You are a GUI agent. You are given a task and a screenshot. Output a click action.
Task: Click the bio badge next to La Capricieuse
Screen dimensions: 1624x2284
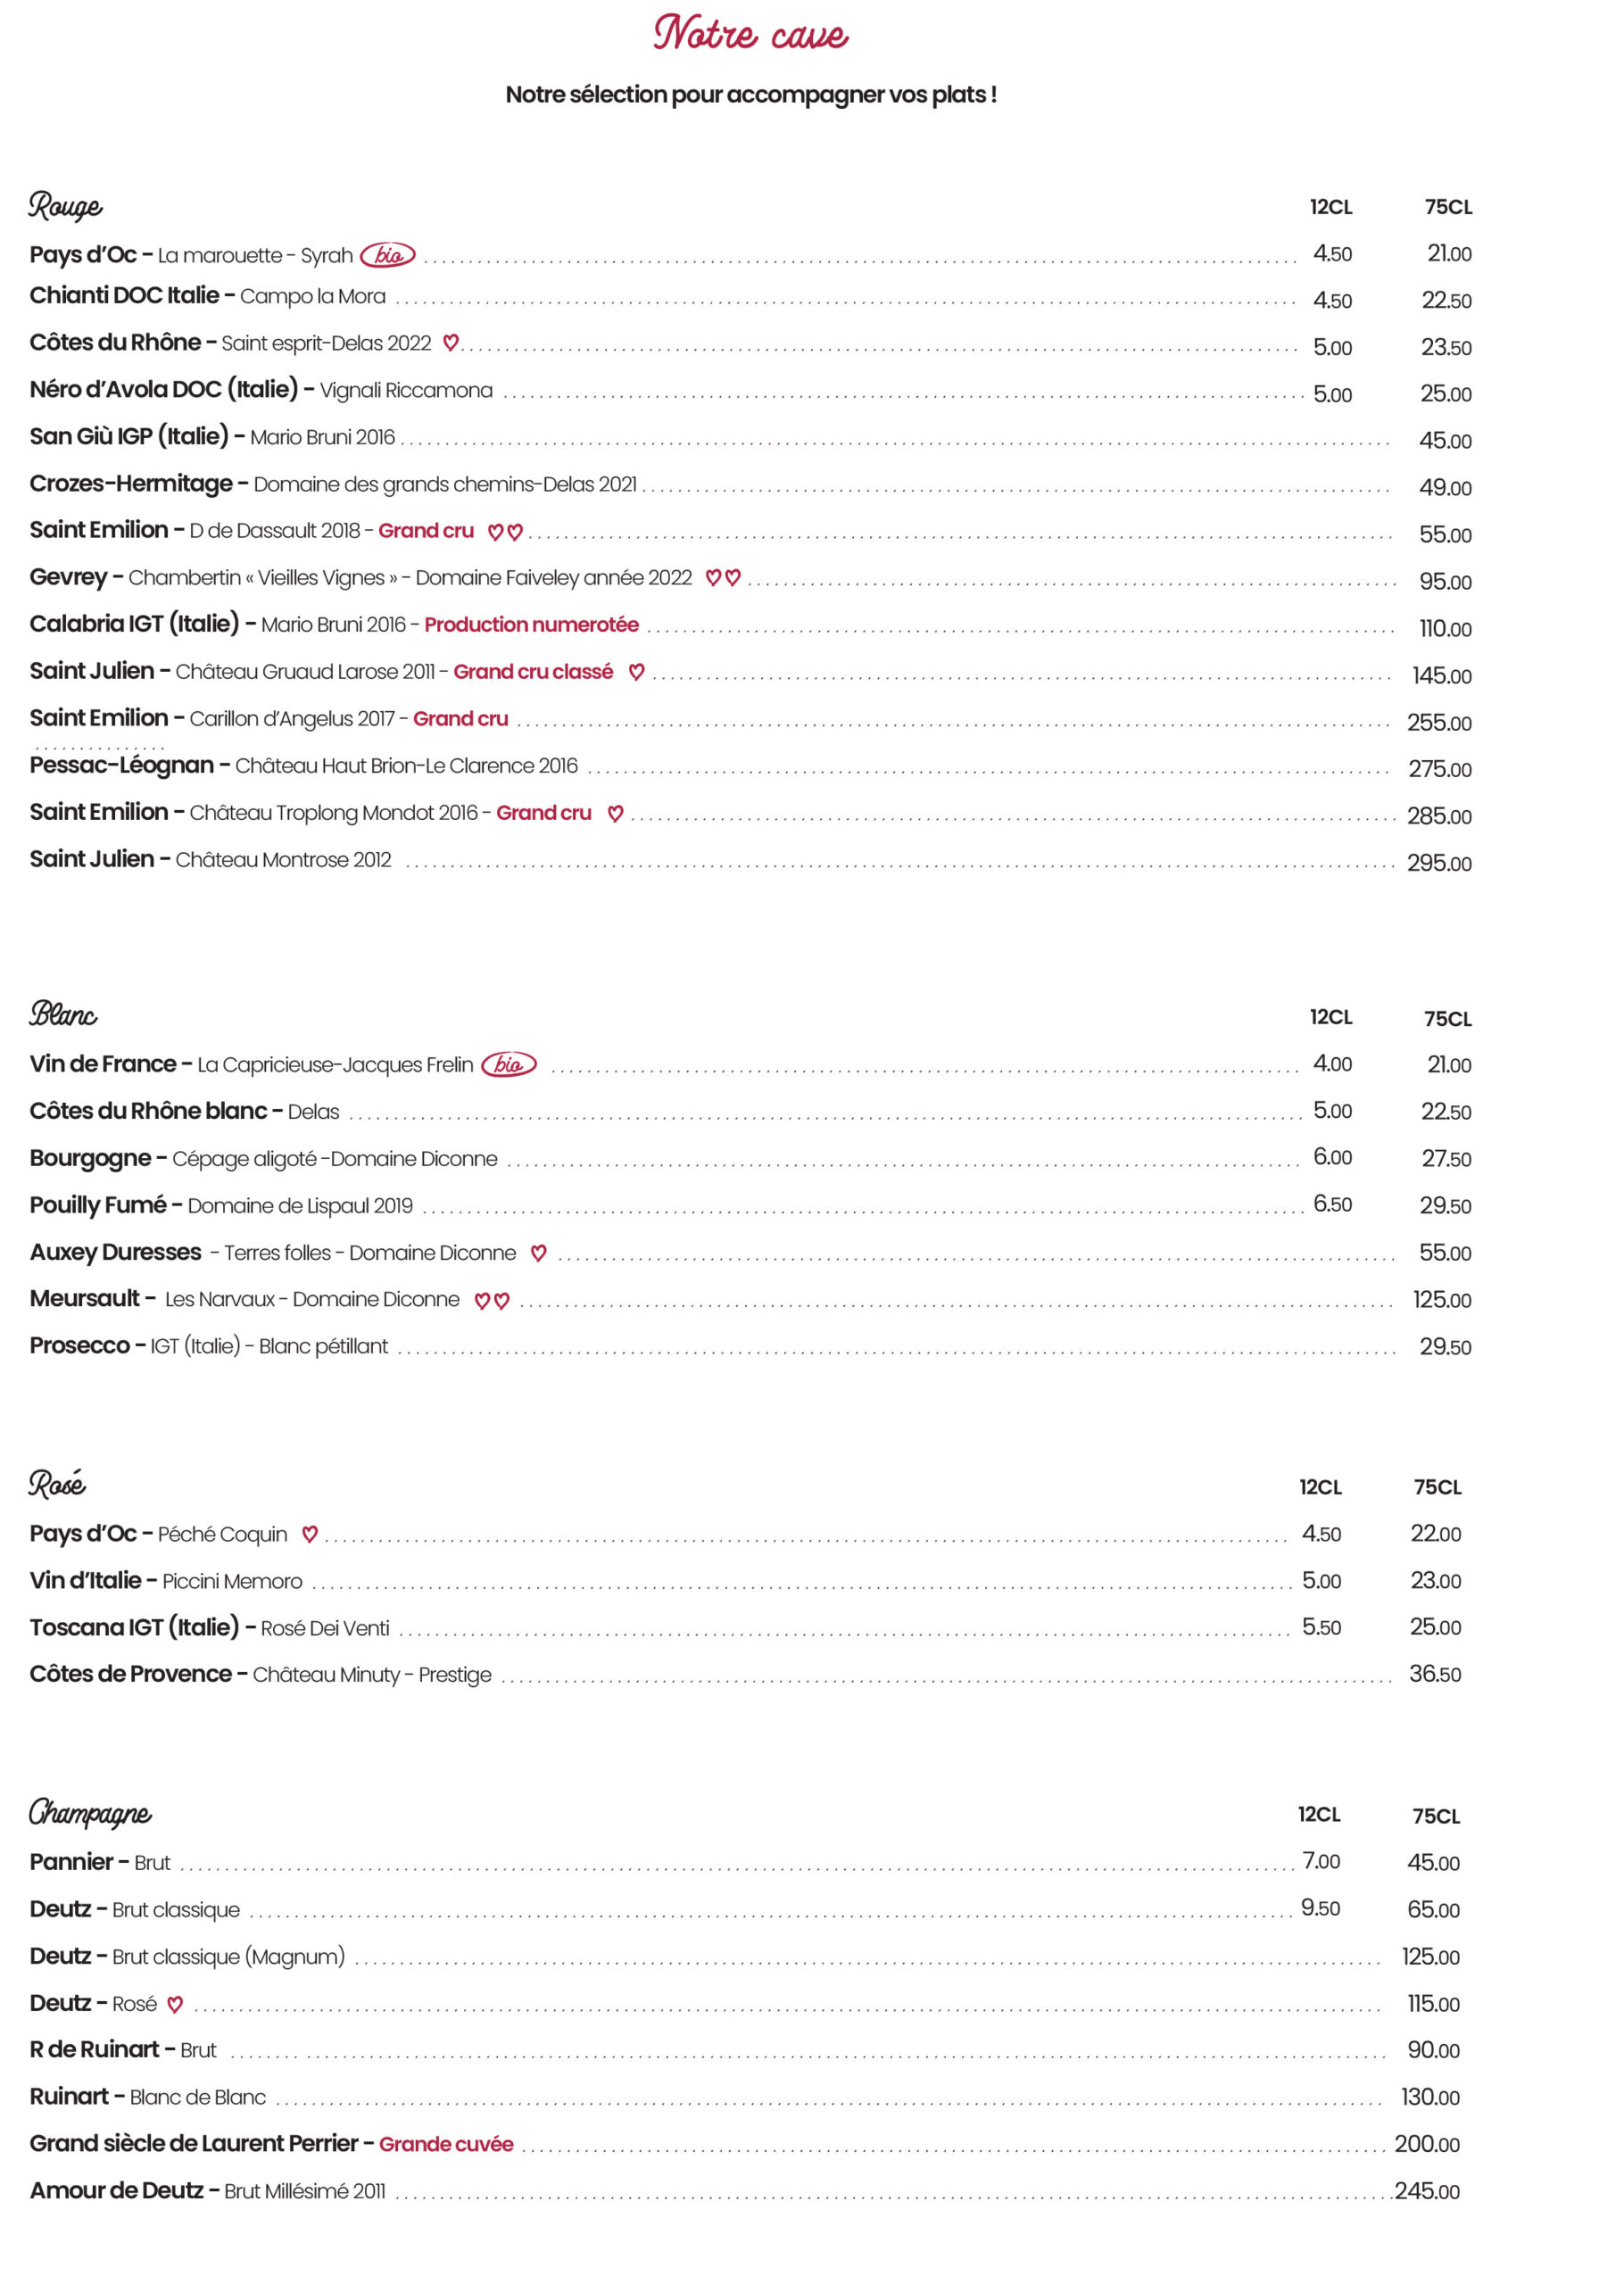[508, 1064]
